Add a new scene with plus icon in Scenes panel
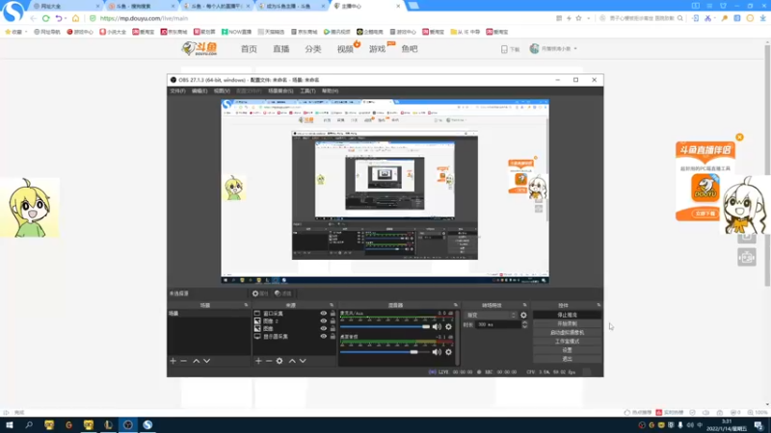 click(x=173, y=361)
